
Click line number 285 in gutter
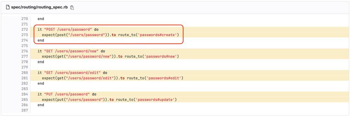(x=25, y=100)
